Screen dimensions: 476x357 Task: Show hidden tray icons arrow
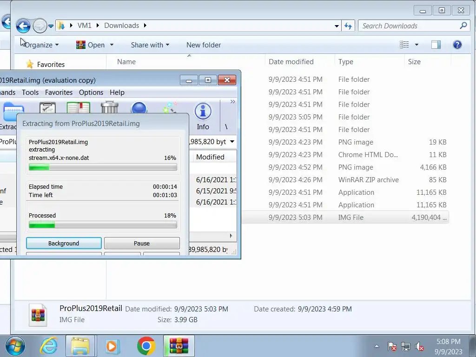click(x=377, y=346)
